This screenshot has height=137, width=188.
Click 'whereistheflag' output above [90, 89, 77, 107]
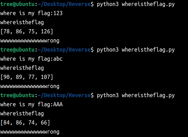pyautogui.click(x=22, y=68)
